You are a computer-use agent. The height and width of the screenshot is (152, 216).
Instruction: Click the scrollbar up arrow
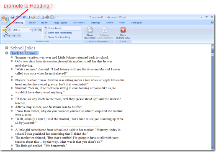coord(213,51)
